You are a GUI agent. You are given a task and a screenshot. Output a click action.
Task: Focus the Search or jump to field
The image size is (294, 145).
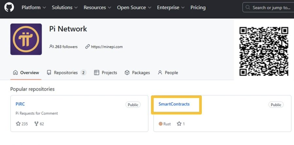pos(268,8)
